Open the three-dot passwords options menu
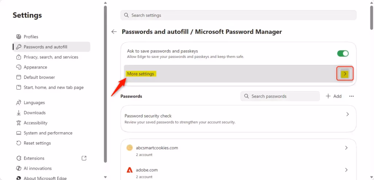 pos(351,96)
